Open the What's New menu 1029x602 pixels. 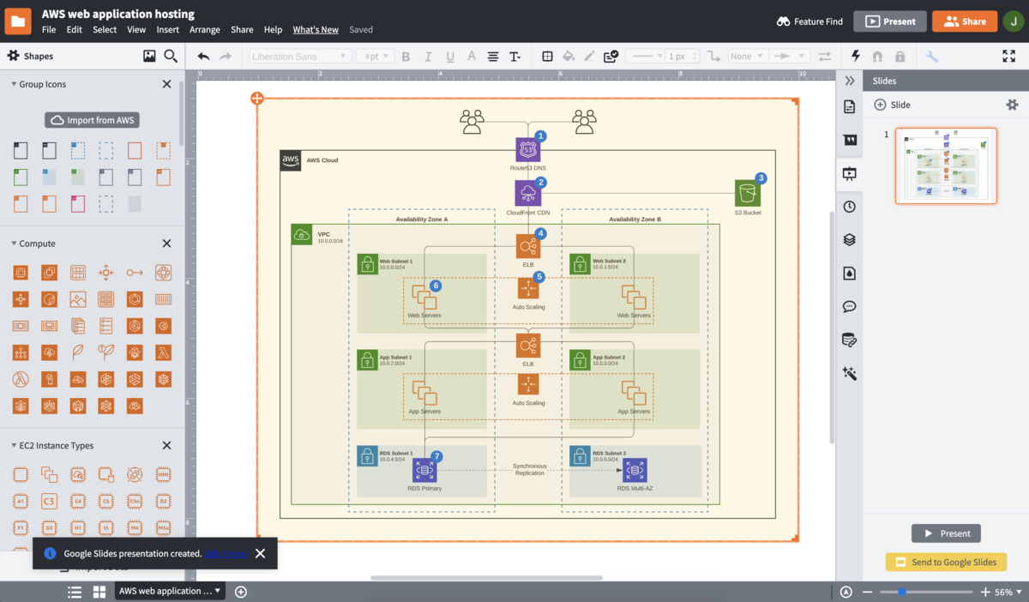click(x=316, y=29)
